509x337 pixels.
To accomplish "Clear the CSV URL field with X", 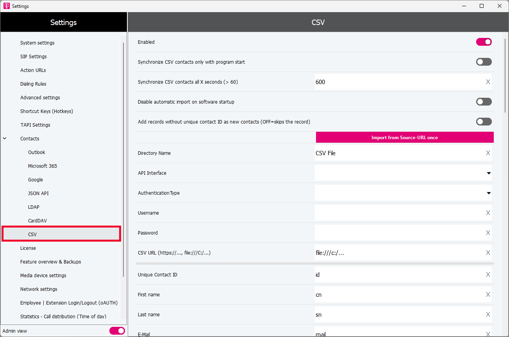I will [x=488, y=253].
